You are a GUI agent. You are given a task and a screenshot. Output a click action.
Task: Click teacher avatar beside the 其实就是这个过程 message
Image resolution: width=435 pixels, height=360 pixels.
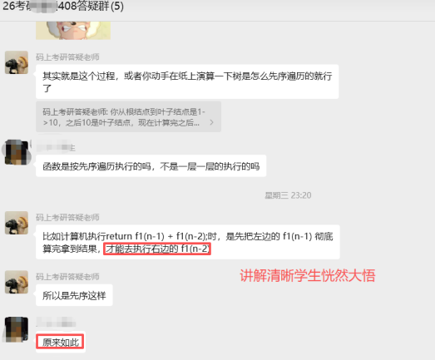[17, 62]
